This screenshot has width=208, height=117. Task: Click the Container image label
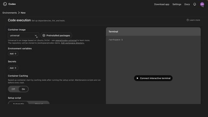(17, 30)
